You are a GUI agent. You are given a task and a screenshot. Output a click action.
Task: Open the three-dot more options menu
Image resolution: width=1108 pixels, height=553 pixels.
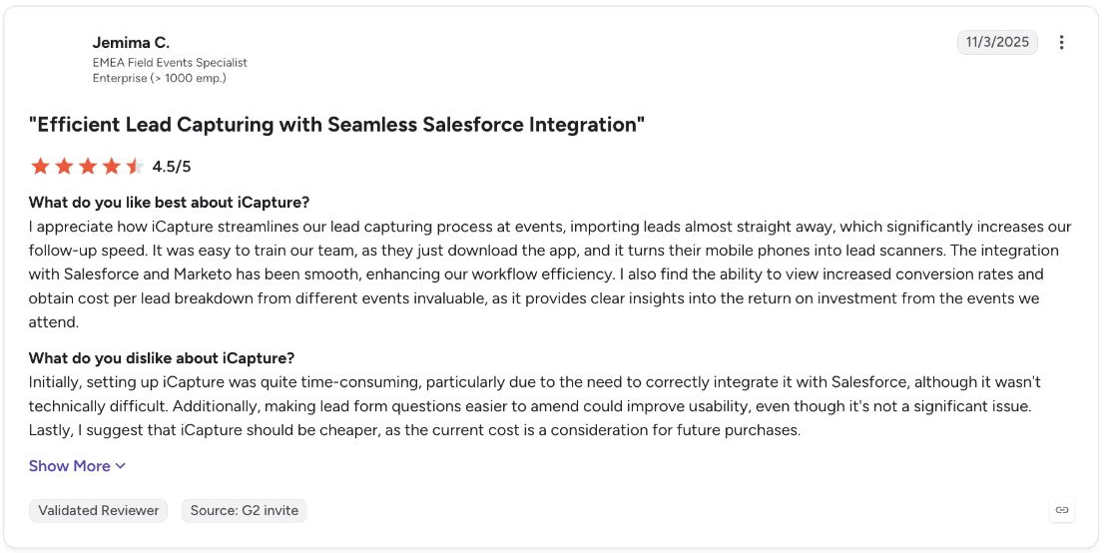pyautogui.click(x=1061, y=42)
